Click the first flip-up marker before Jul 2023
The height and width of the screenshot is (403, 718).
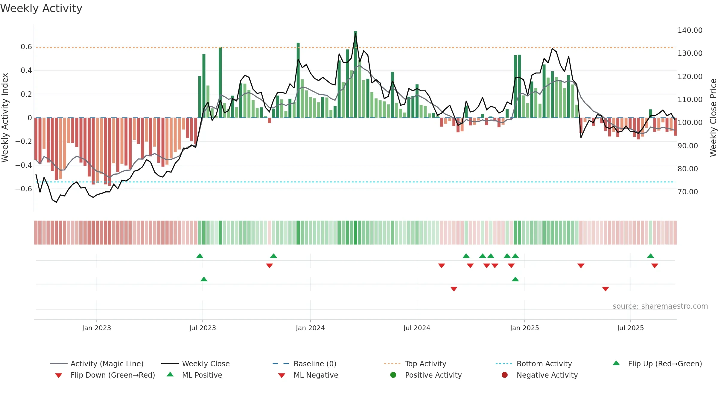(x=200, y=256)
